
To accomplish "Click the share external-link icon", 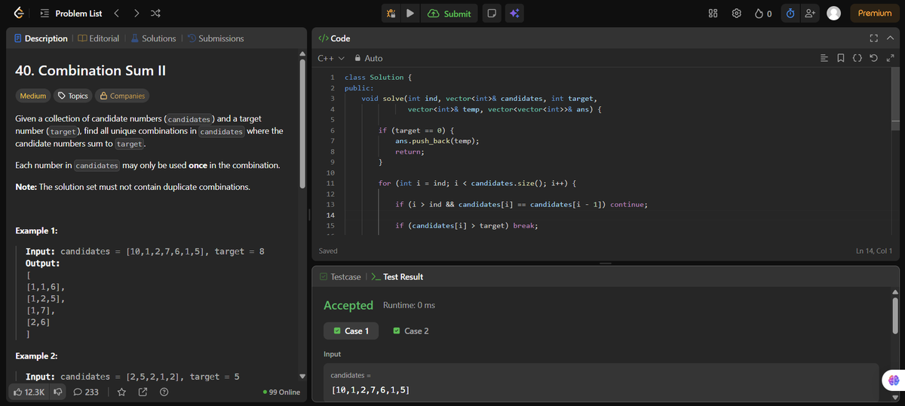I will click(x=143, y=392).
